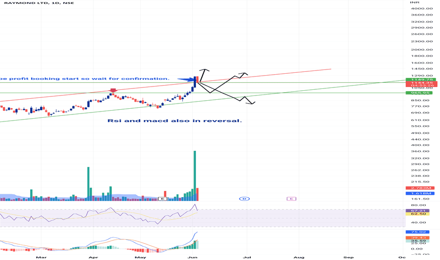Screen dimensions: 440x260
Task: Click the blue D dividend marker
Action: pyautogui.click(x=245, y=199)
